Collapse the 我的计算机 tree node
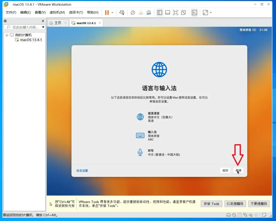The height and width of the screenshot is (221, 276). [x=7, y=35]
